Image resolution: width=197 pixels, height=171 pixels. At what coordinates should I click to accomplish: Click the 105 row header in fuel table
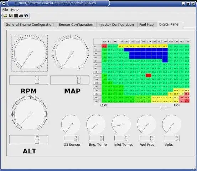click(x=98, y=72)
